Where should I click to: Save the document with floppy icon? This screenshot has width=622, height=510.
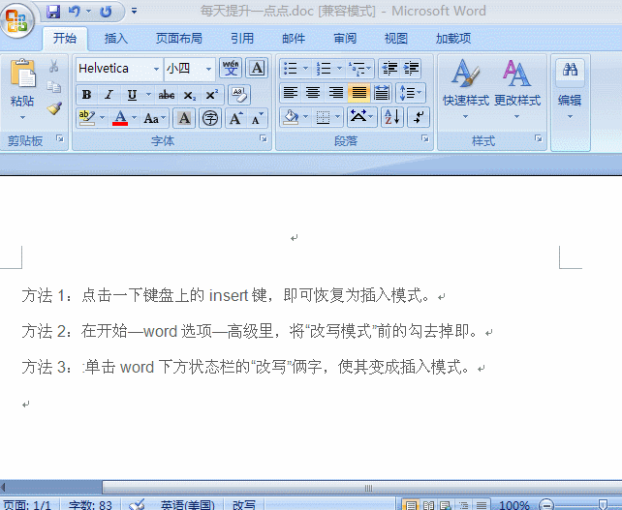[53, 11]
